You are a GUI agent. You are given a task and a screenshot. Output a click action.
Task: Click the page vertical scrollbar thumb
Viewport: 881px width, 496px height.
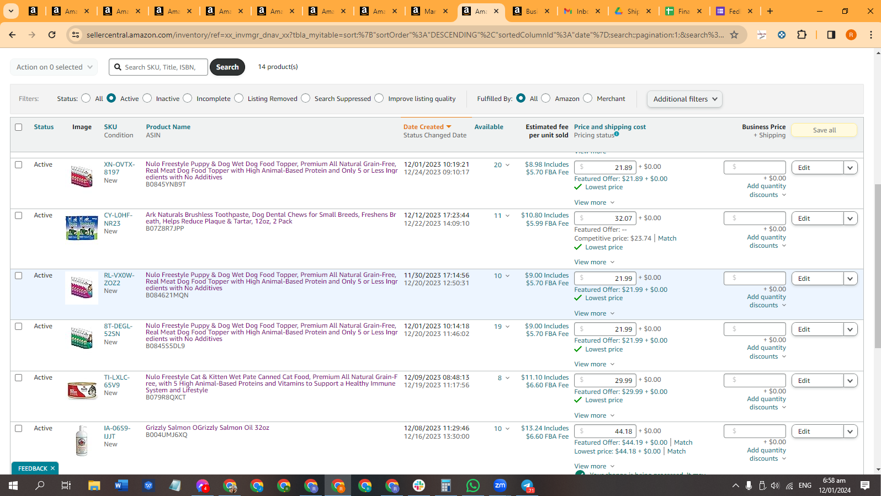point(878,266)
